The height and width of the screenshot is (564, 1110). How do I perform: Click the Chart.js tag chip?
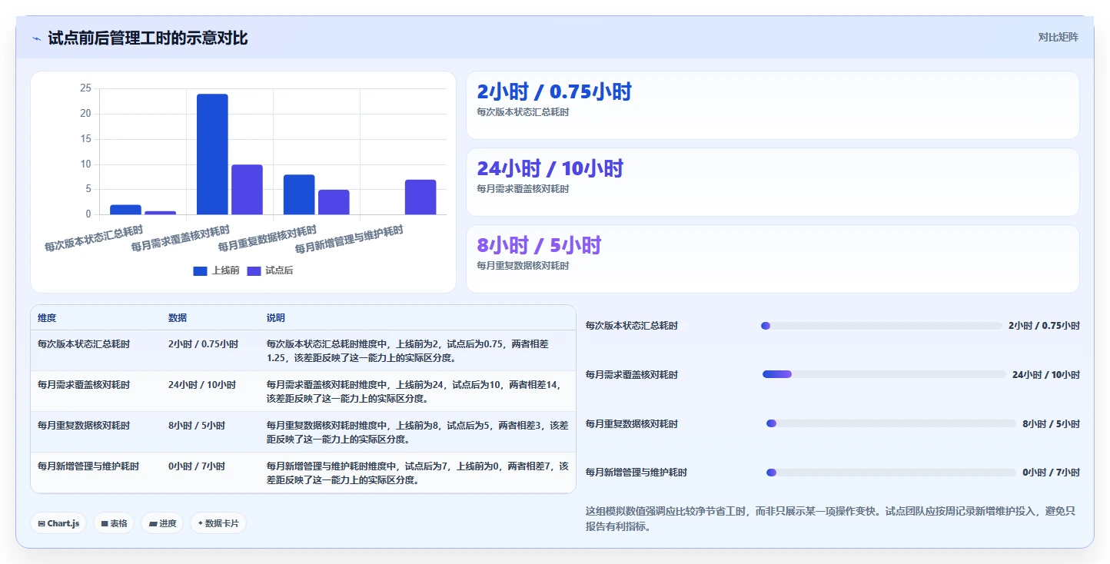pyautogui.click(x=59, y=523)
